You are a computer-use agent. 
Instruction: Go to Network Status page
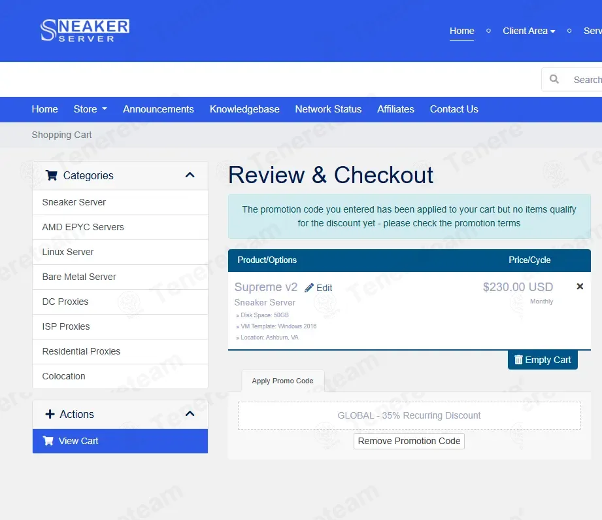pos(328,109)
